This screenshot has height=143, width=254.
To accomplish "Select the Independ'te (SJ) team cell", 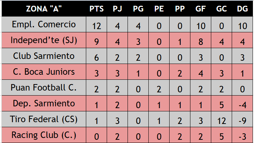I will coord(44,40).
